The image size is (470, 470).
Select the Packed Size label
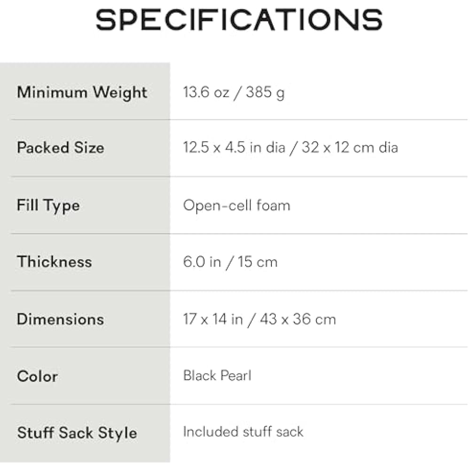coord(61,148)
